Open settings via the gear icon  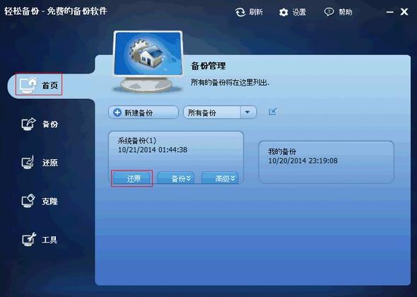(x=283, y=12)
